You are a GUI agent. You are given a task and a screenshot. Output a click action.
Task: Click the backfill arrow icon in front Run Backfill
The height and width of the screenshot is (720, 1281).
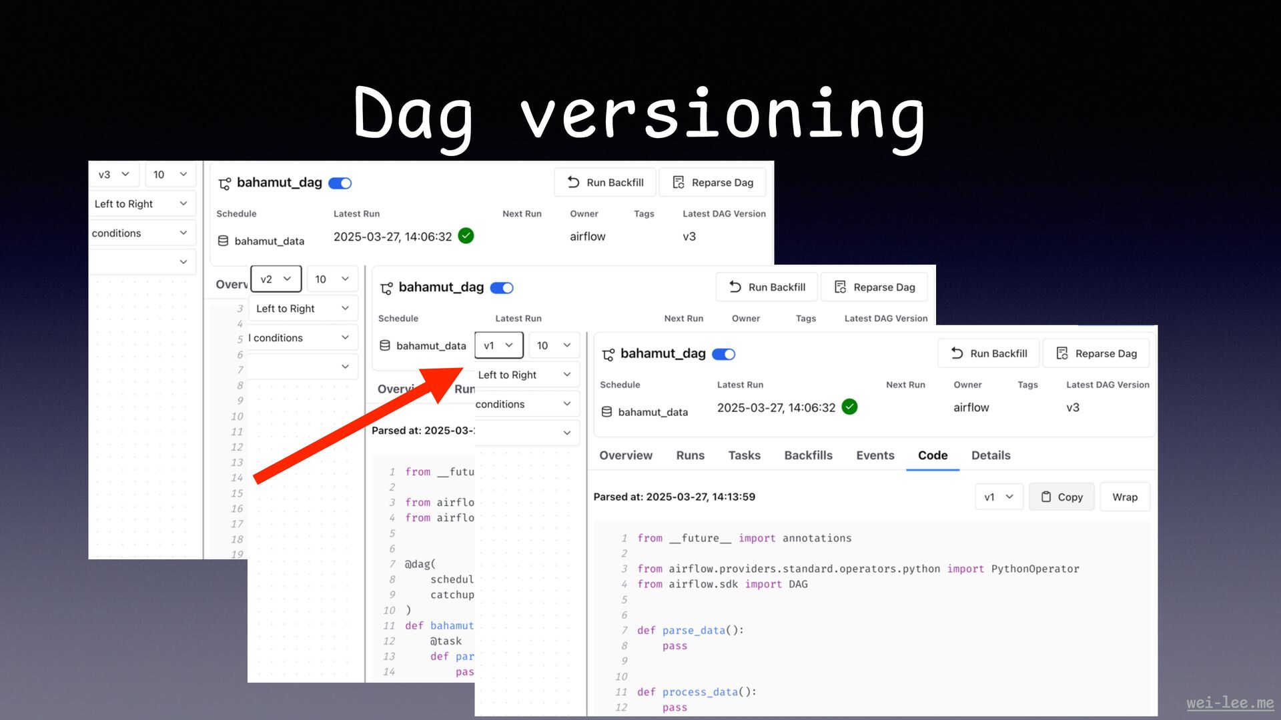pyautogui.click(x=957, y=353)
